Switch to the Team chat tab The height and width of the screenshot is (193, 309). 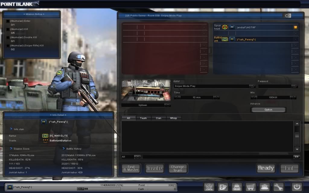tap(143, 118)
